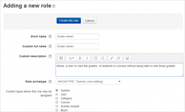Check the Category context checkbox

(57, 98)
